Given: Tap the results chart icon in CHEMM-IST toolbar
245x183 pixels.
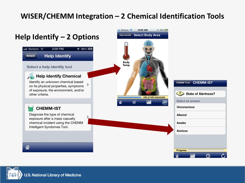Looking at the screenshot, I should click(x=192, y=156).
